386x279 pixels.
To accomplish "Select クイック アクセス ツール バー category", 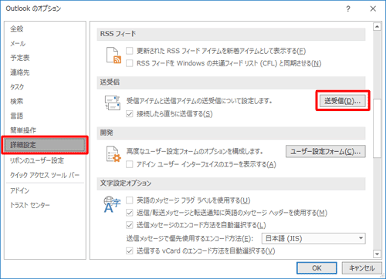I will click(45, 175).
